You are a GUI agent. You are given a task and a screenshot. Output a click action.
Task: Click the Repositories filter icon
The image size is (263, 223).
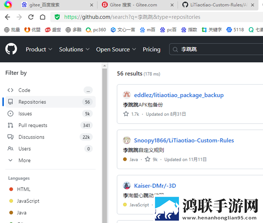tap(11, 102)
